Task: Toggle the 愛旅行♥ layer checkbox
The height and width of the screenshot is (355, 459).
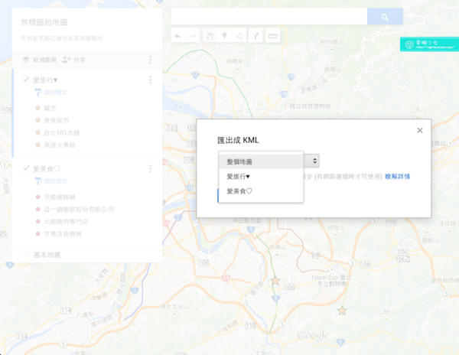Action: click(26, 80)
